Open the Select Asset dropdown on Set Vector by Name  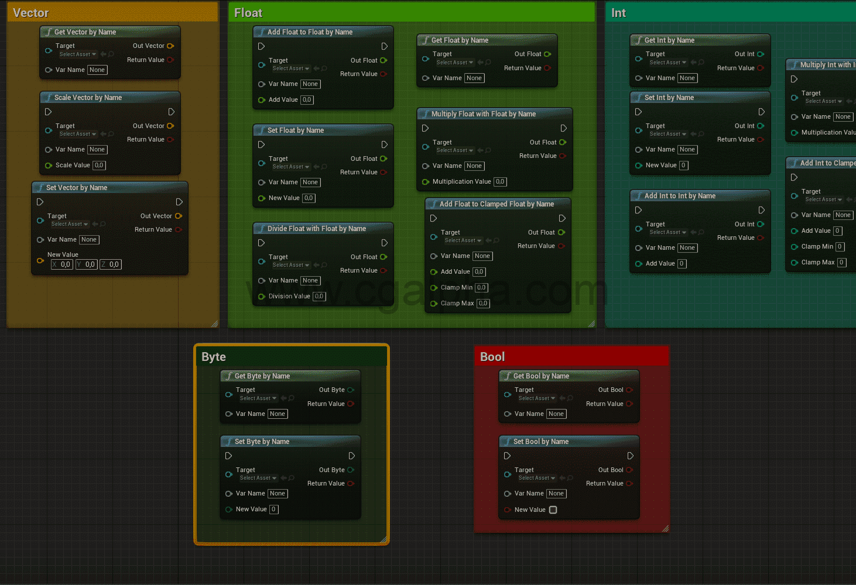[x=69, y=224]
